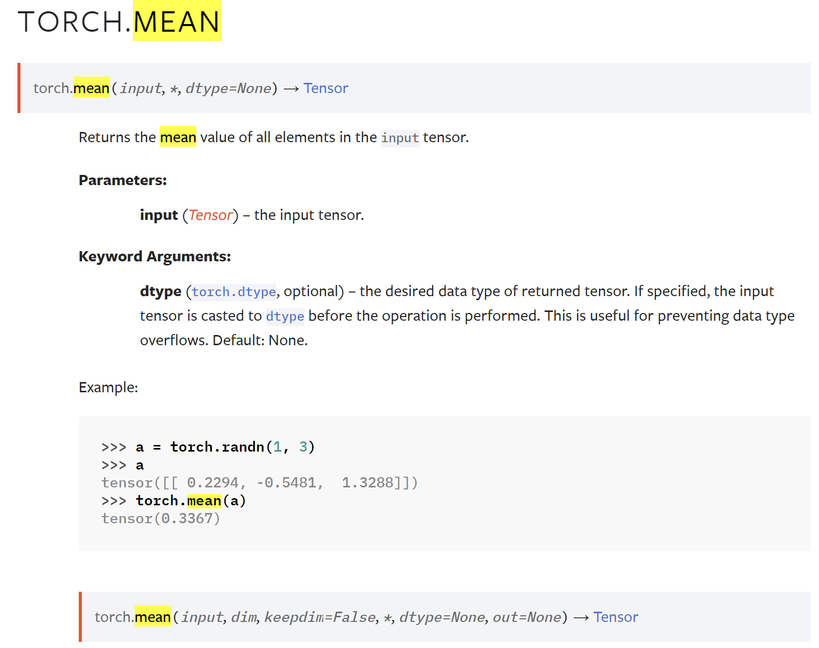The width and height of the screenshot is (819, 648).
Task: Click the bold 'input' parameter name
Action: point(159,215)
